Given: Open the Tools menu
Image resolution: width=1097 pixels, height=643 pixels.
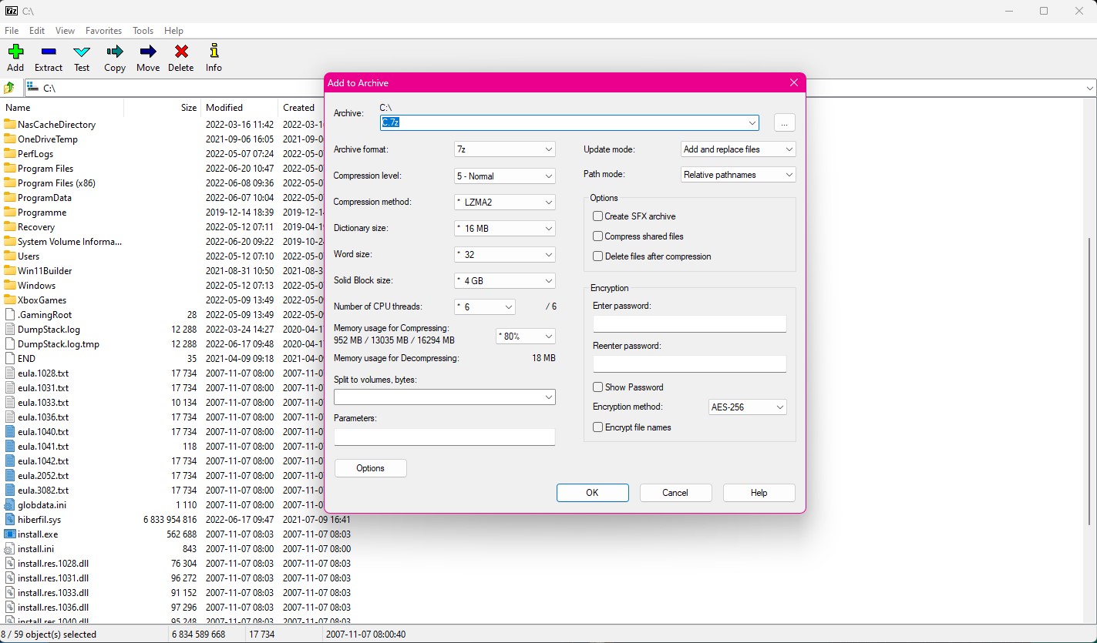Looking at the screenshot, I should pos(143,31).
